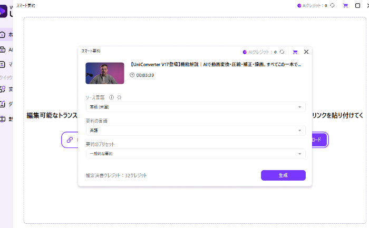Viewport: 369px width, 228px height.
Task: Click the 生成 generate button
Action: (283, 175)
